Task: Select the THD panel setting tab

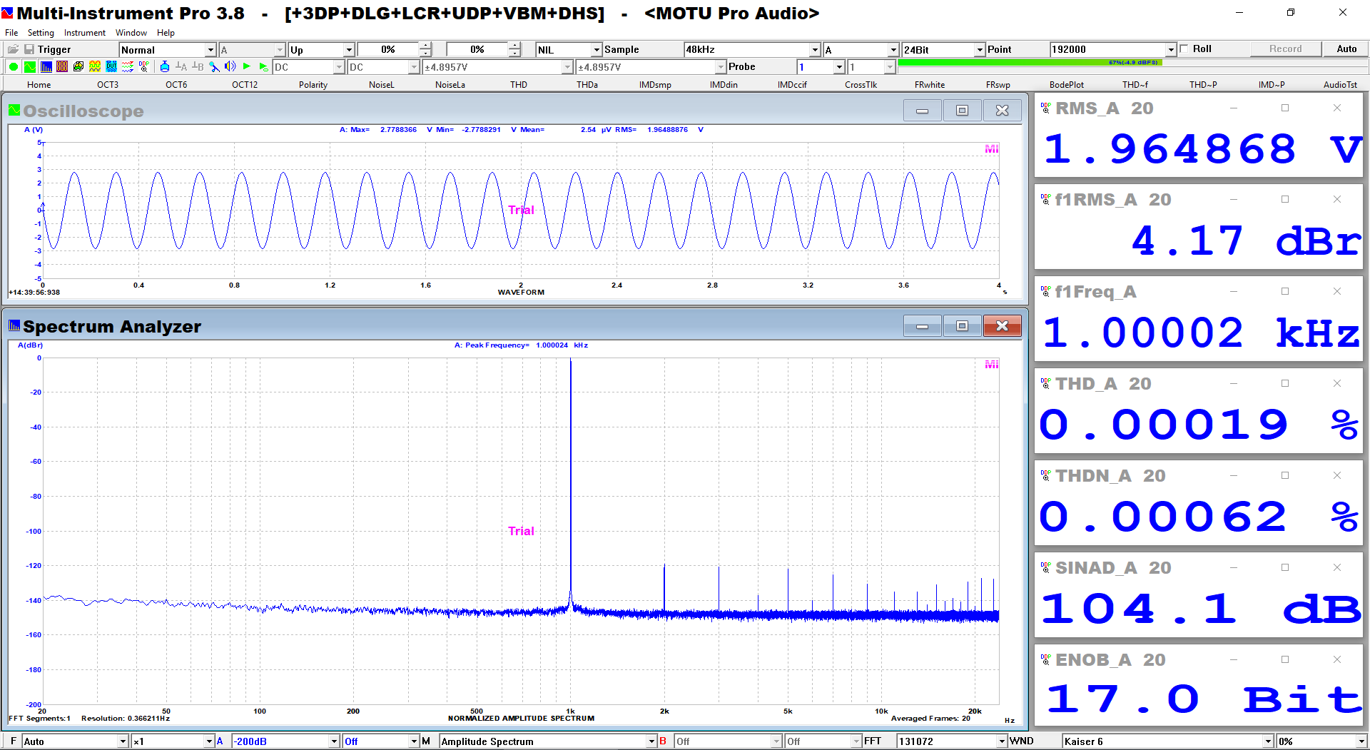Action: coord(519,84)
